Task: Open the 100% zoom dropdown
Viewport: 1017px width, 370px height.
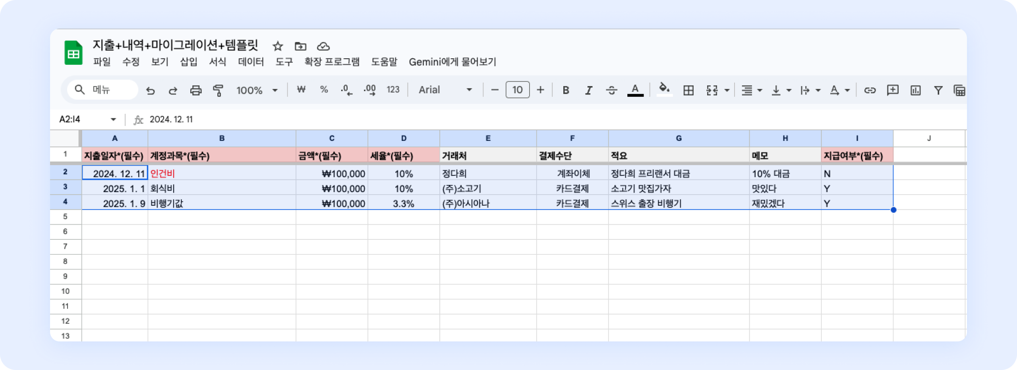Action: point(257,91)
